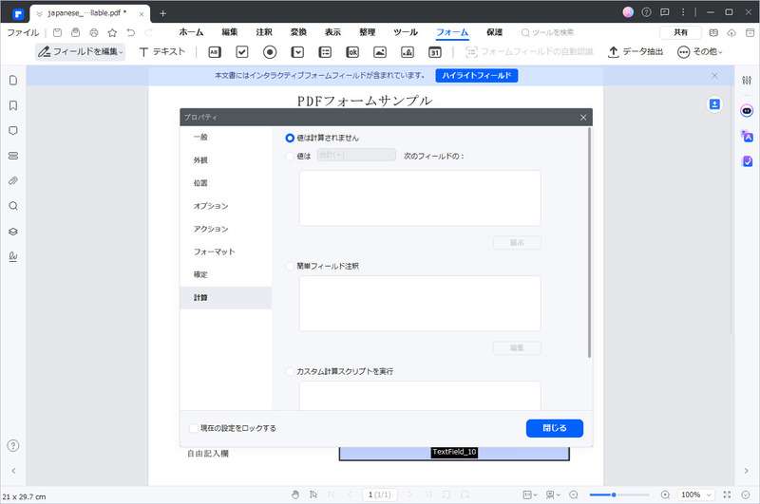Viewport: 760px width, 504px height.
Task: Click the テキスト tool button
Action: (161, 51)
